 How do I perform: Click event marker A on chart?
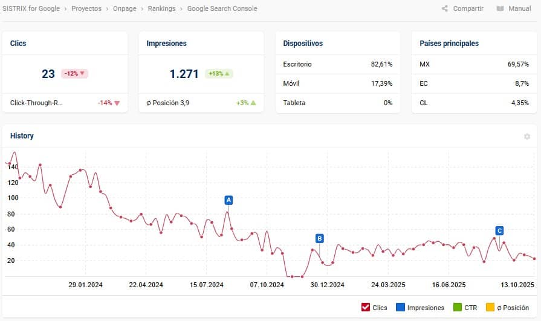click(228, 199)
